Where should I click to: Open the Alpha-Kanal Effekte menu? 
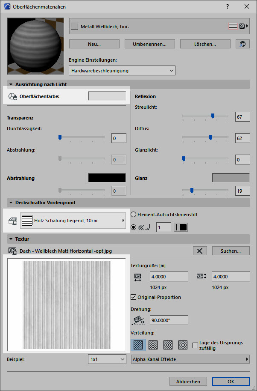click(x=190, y=359)
